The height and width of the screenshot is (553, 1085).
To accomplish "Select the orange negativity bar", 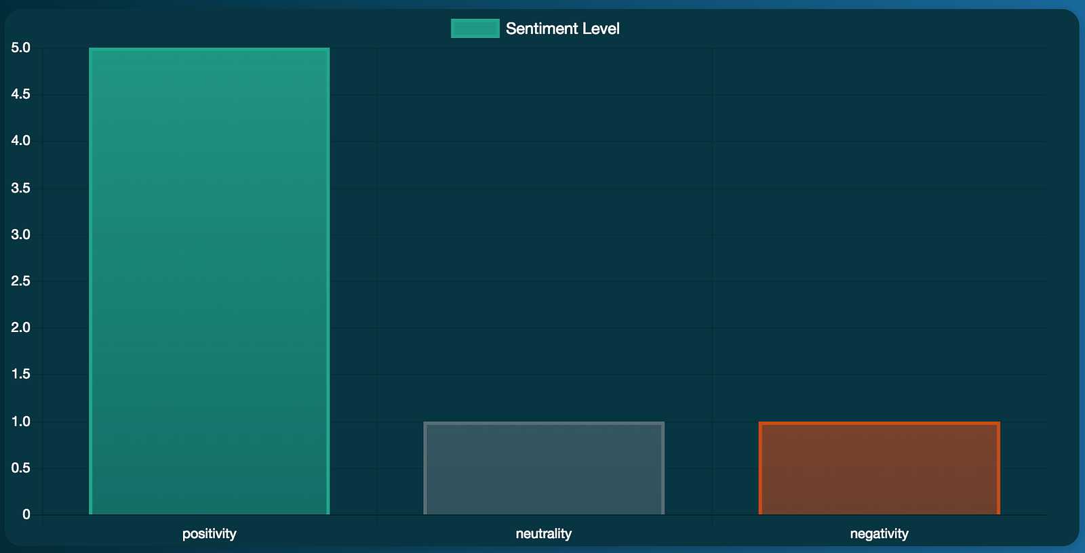I will tap(880, 468).
